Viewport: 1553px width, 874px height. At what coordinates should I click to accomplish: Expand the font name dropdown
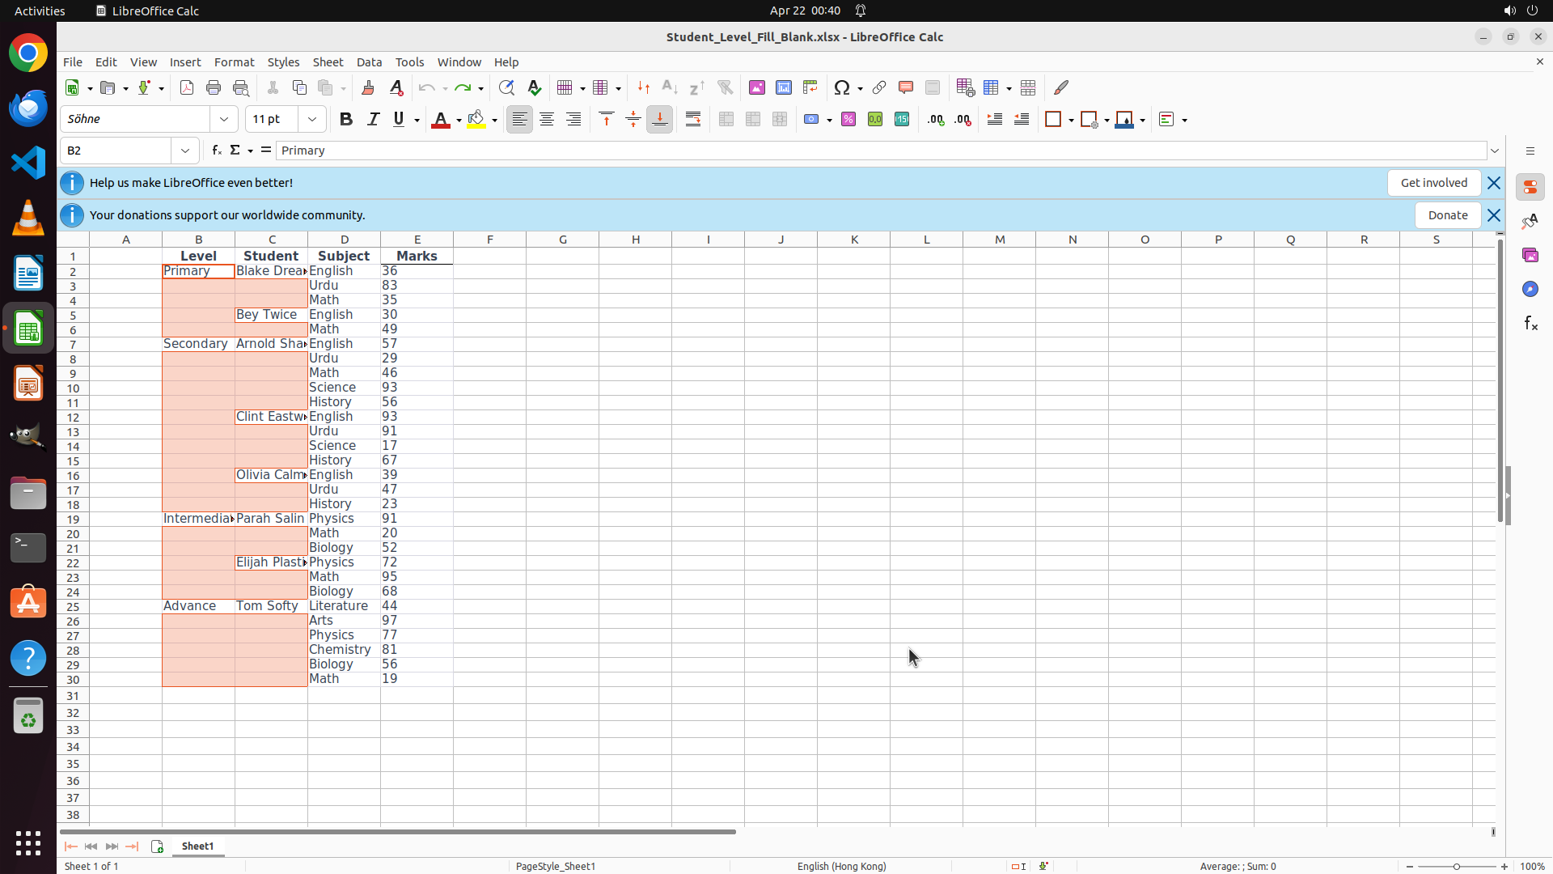pos(224,120)
